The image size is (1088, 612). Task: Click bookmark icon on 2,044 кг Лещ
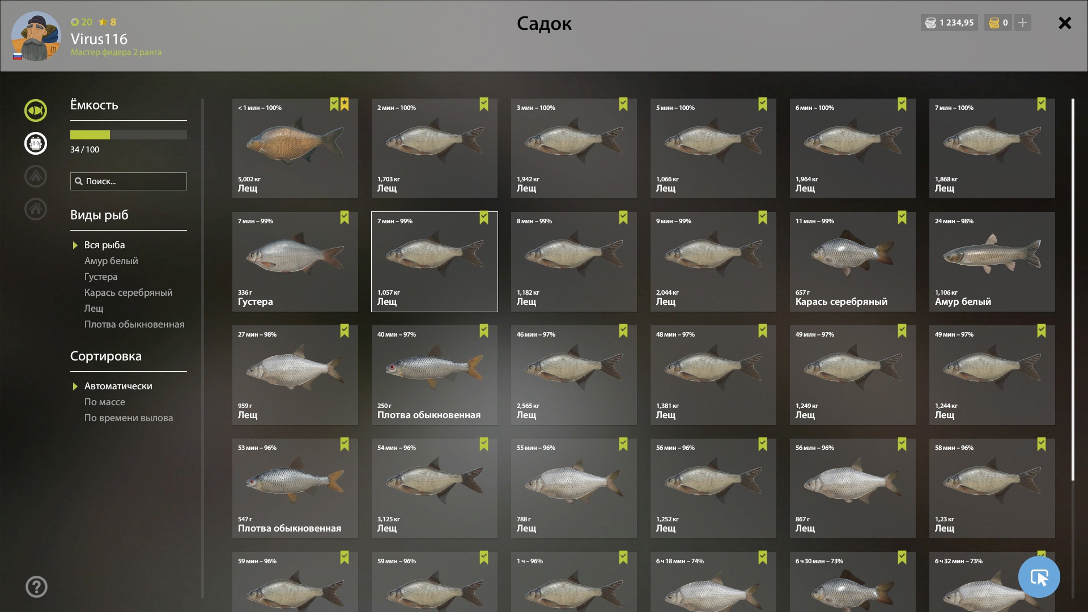point(763,218)
